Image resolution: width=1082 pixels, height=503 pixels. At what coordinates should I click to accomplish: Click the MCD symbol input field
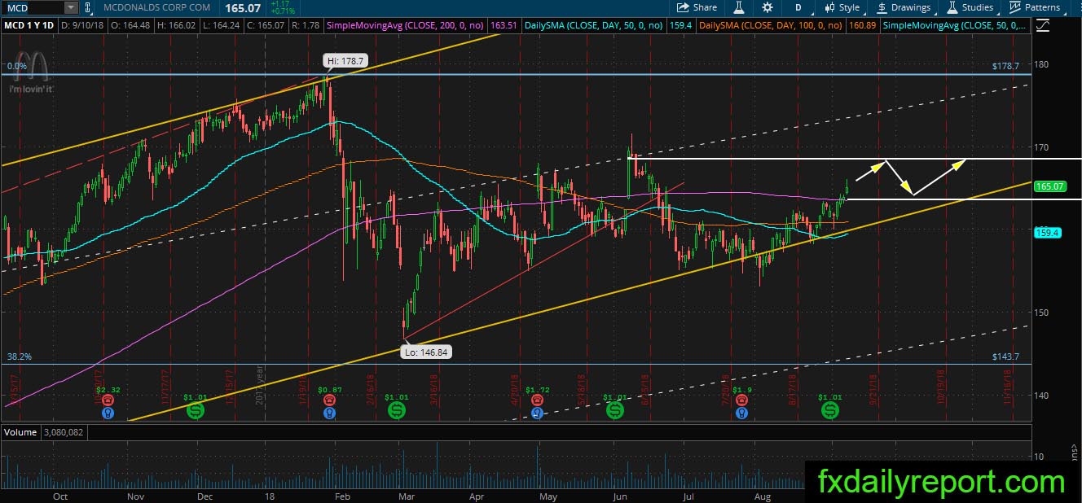click(x=32, y=7)
